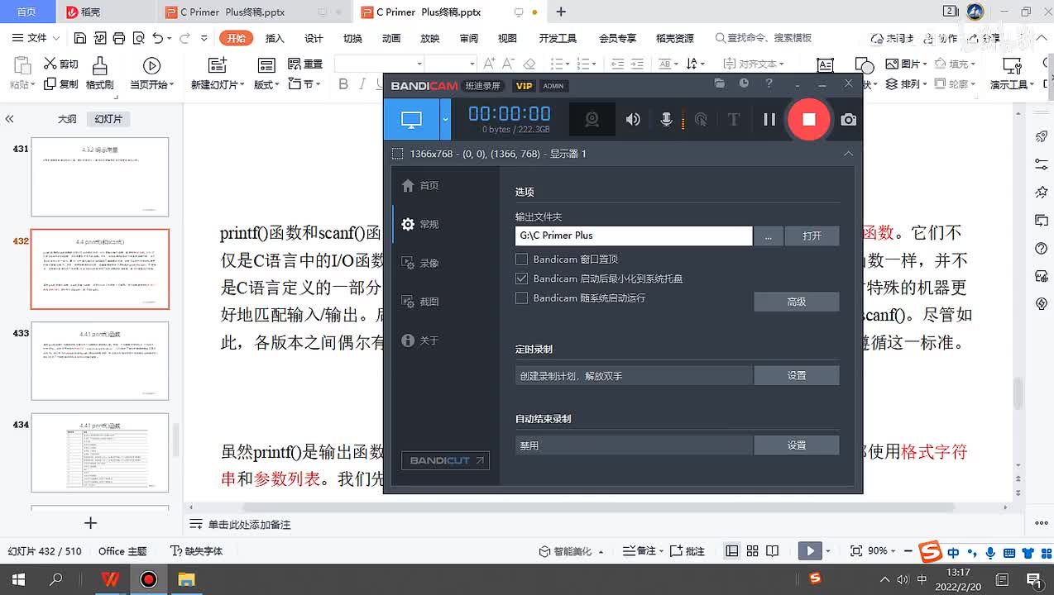Open the 首页 tab in Bandicam sidebar
Image resolution: width=1054 pixels, height=595 pixels.
(x=419, y=185)
